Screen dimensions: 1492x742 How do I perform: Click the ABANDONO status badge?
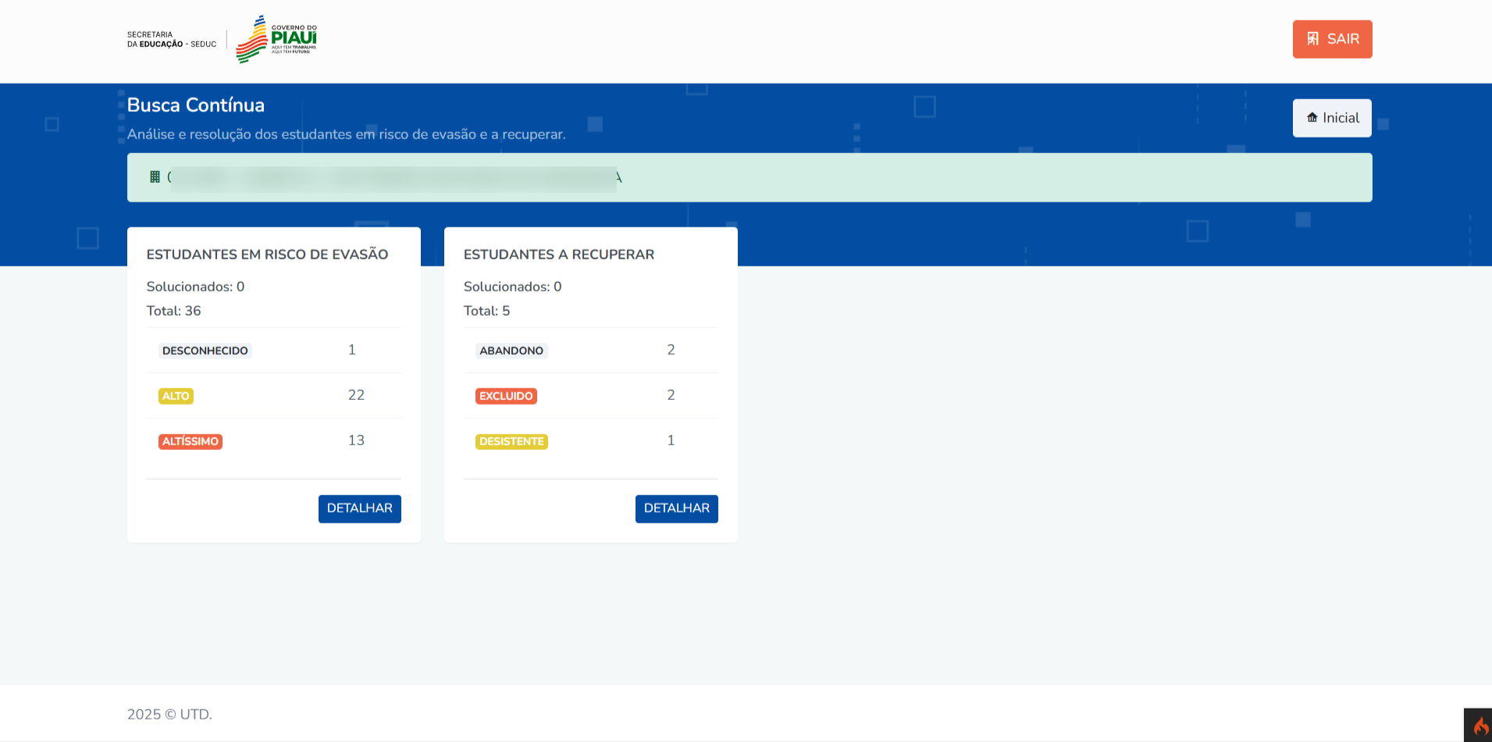[511, 351]
